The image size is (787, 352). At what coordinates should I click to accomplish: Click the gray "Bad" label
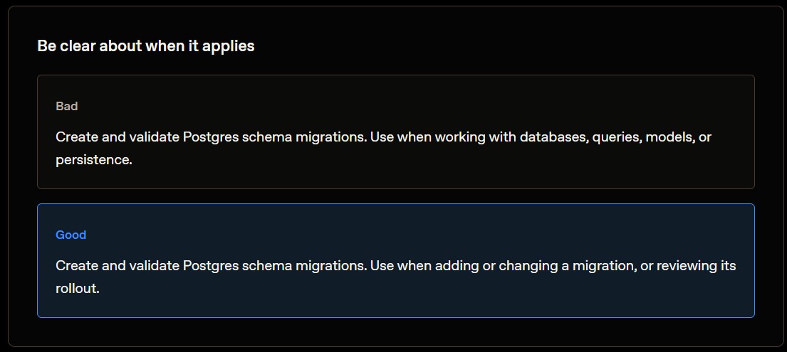click(67, 106)
